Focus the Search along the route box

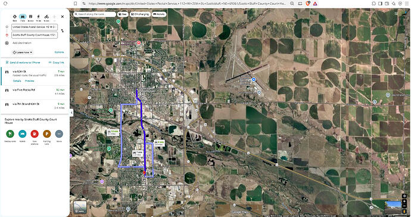click(95, 14)
